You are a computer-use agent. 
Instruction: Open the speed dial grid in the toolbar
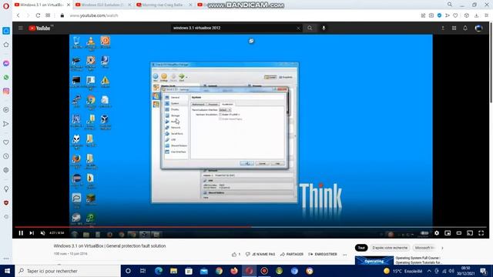pyautogui.click(x=48, y=15)
